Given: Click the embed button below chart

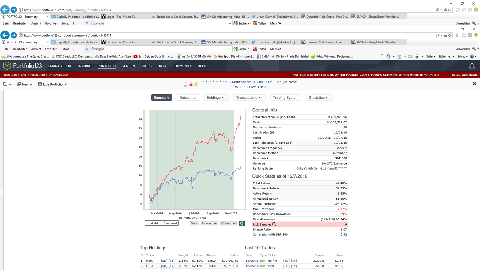Looking at the screenshot, I should point(228,223).
